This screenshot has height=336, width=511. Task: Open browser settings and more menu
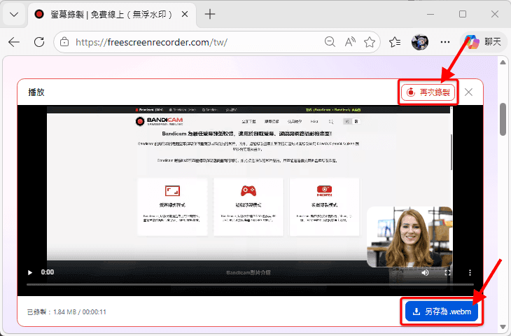pos(444,42)
